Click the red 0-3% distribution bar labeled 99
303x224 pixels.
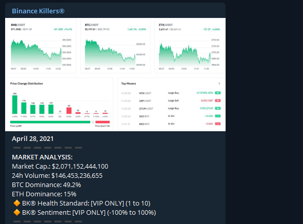tap(69, 111)
